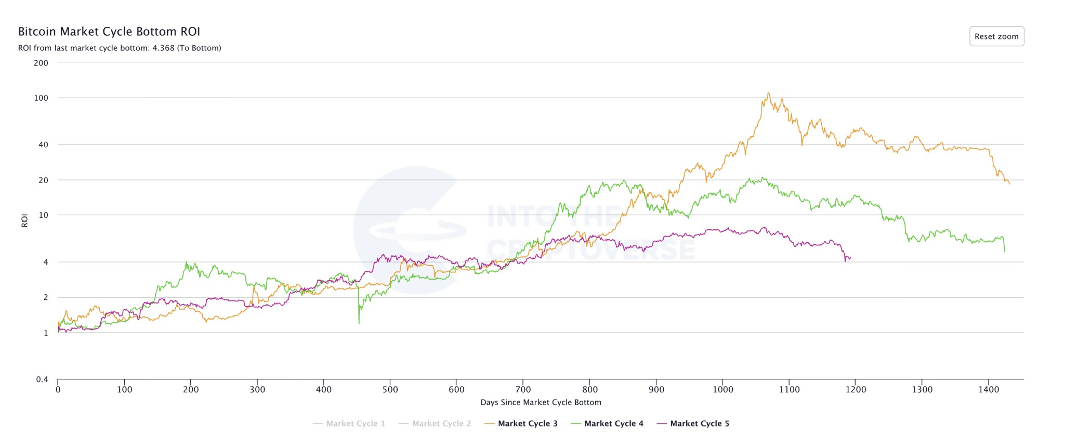Click the chart title Bitcoin Market Cycle Bottom ROI
This screenshot has width=1078, height=440.
[x=109, y=31]
